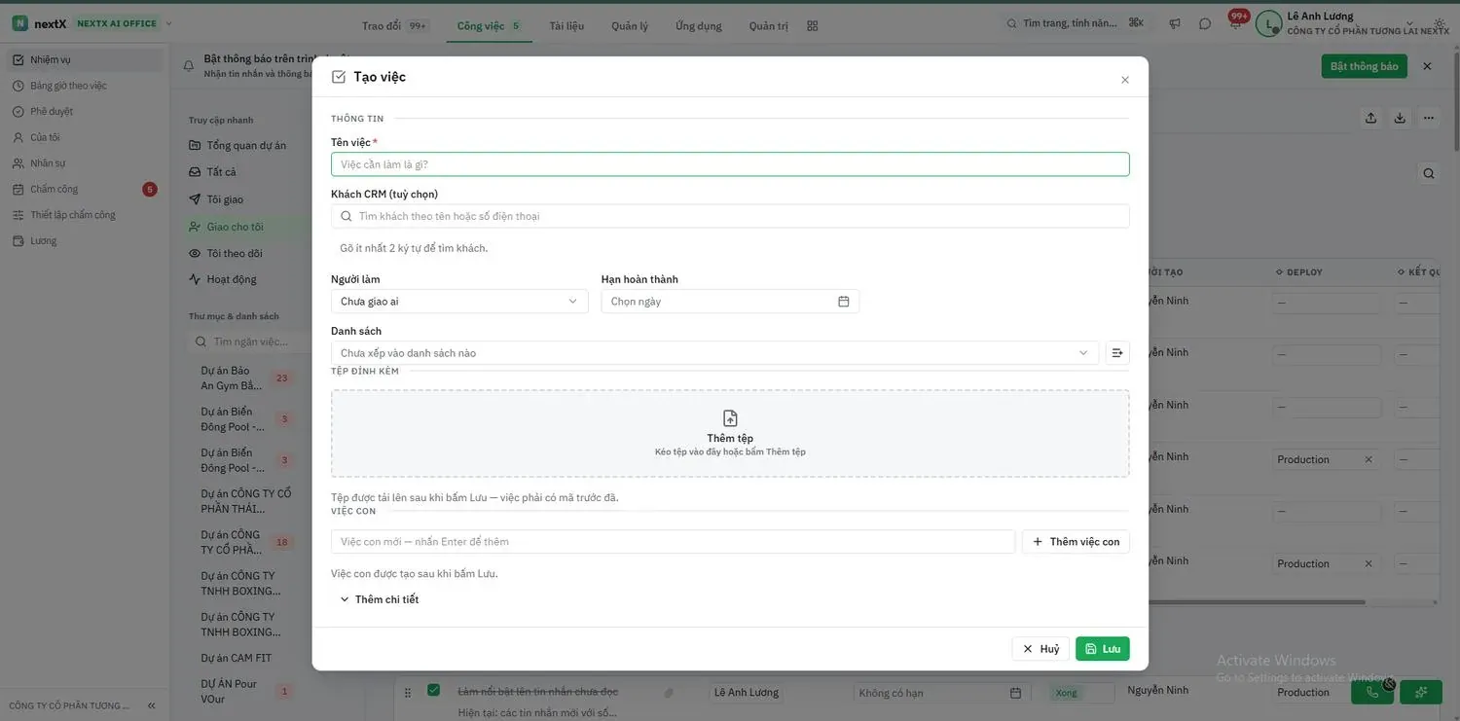Click the Khách CRM search field
Image resolution: width=1460 pixels, height=721 pixels.
coord(730,216)
